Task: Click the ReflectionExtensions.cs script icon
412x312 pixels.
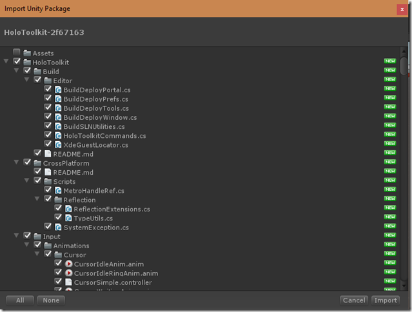Action: pos(68,209)
